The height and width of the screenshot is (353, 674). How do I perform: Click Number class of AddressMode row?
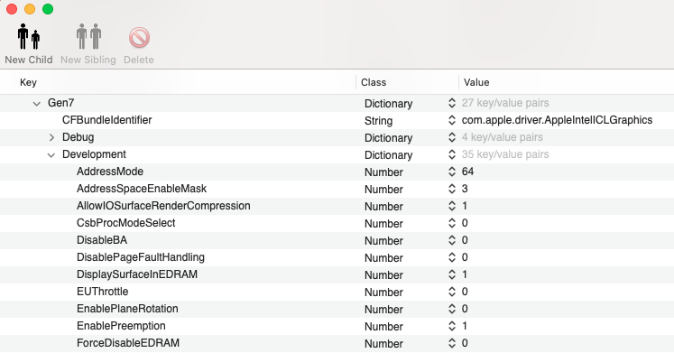tap(383, 172)
